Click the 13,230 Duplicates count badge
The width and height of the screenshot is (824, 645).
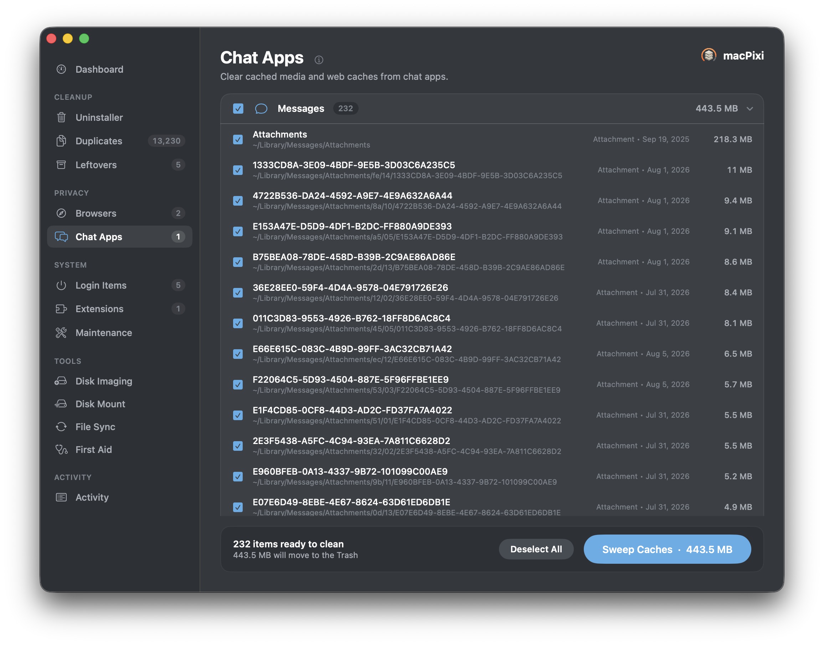(166, 141)
